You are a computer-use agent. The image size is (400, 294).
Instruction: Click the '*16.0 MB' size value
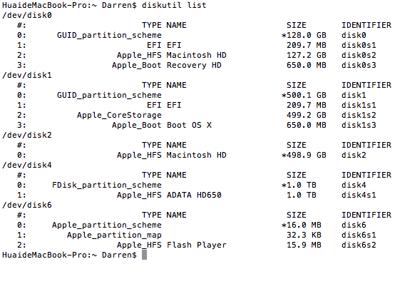302,225
